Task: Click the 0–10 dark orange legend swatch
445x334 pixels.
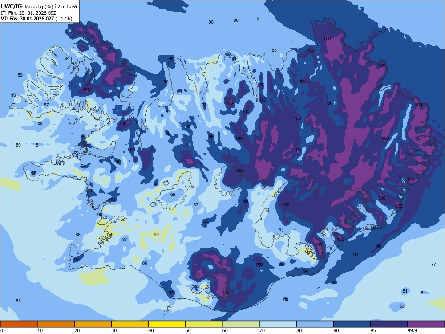Action: tap(19, 324)
